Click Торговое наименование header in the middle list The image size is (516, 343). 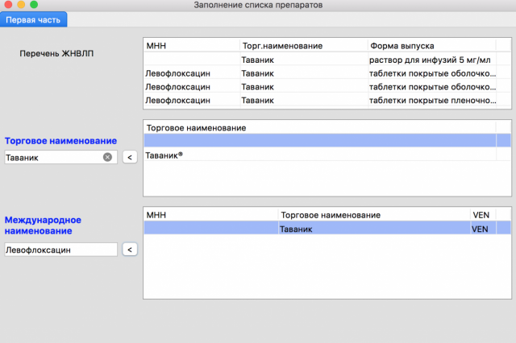320,128
